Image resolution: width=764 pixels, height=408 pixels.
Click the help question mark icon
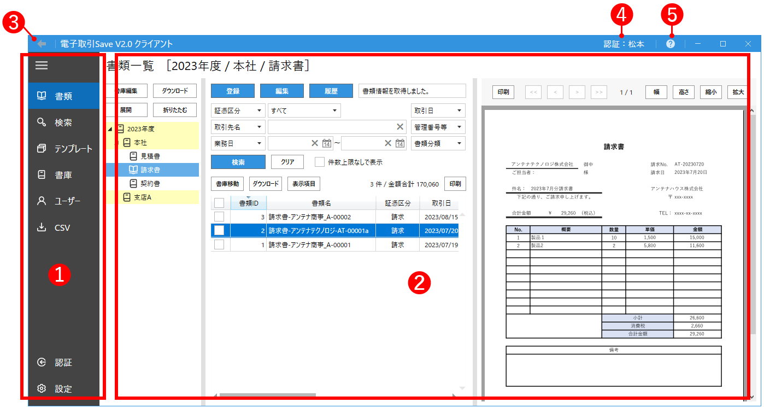tap(669, 43)
